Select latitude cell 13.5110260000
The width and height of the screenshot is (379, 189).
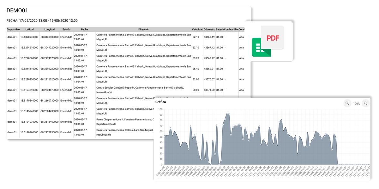[x=29, y=132]
